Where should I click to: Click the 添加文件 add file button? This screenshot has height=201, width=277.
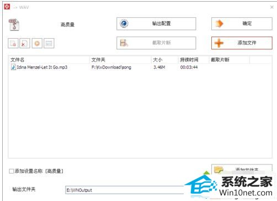coord(242,43)
